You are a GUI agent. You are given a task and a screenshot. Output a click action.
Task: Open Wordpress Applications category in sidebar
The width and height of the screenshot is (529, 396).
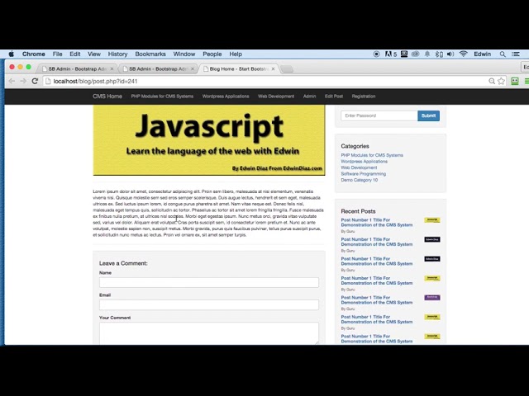[364, 162]
